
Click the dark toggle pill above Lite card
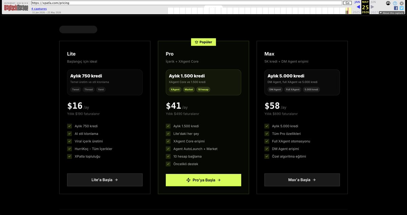78,29
